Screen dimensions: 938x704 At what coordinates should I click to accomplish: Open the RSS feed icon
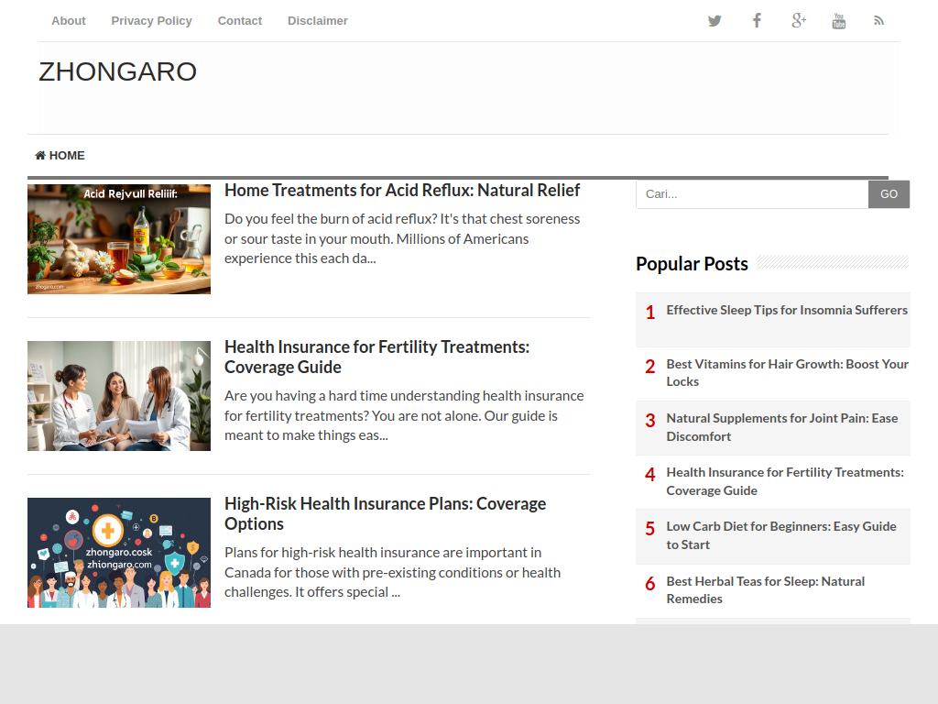pyautogui.click(x=878, y=21)
